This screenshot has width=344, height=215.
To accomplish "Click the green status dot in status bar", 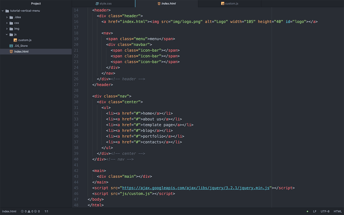I will pyautogui.click(x=307, y=211).
